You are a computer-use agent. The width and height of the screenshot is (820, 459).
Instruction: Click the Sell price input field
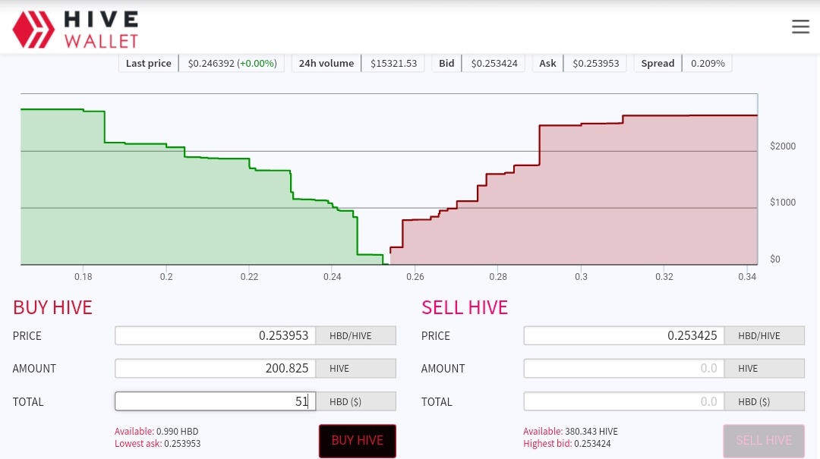pos(624,335)
